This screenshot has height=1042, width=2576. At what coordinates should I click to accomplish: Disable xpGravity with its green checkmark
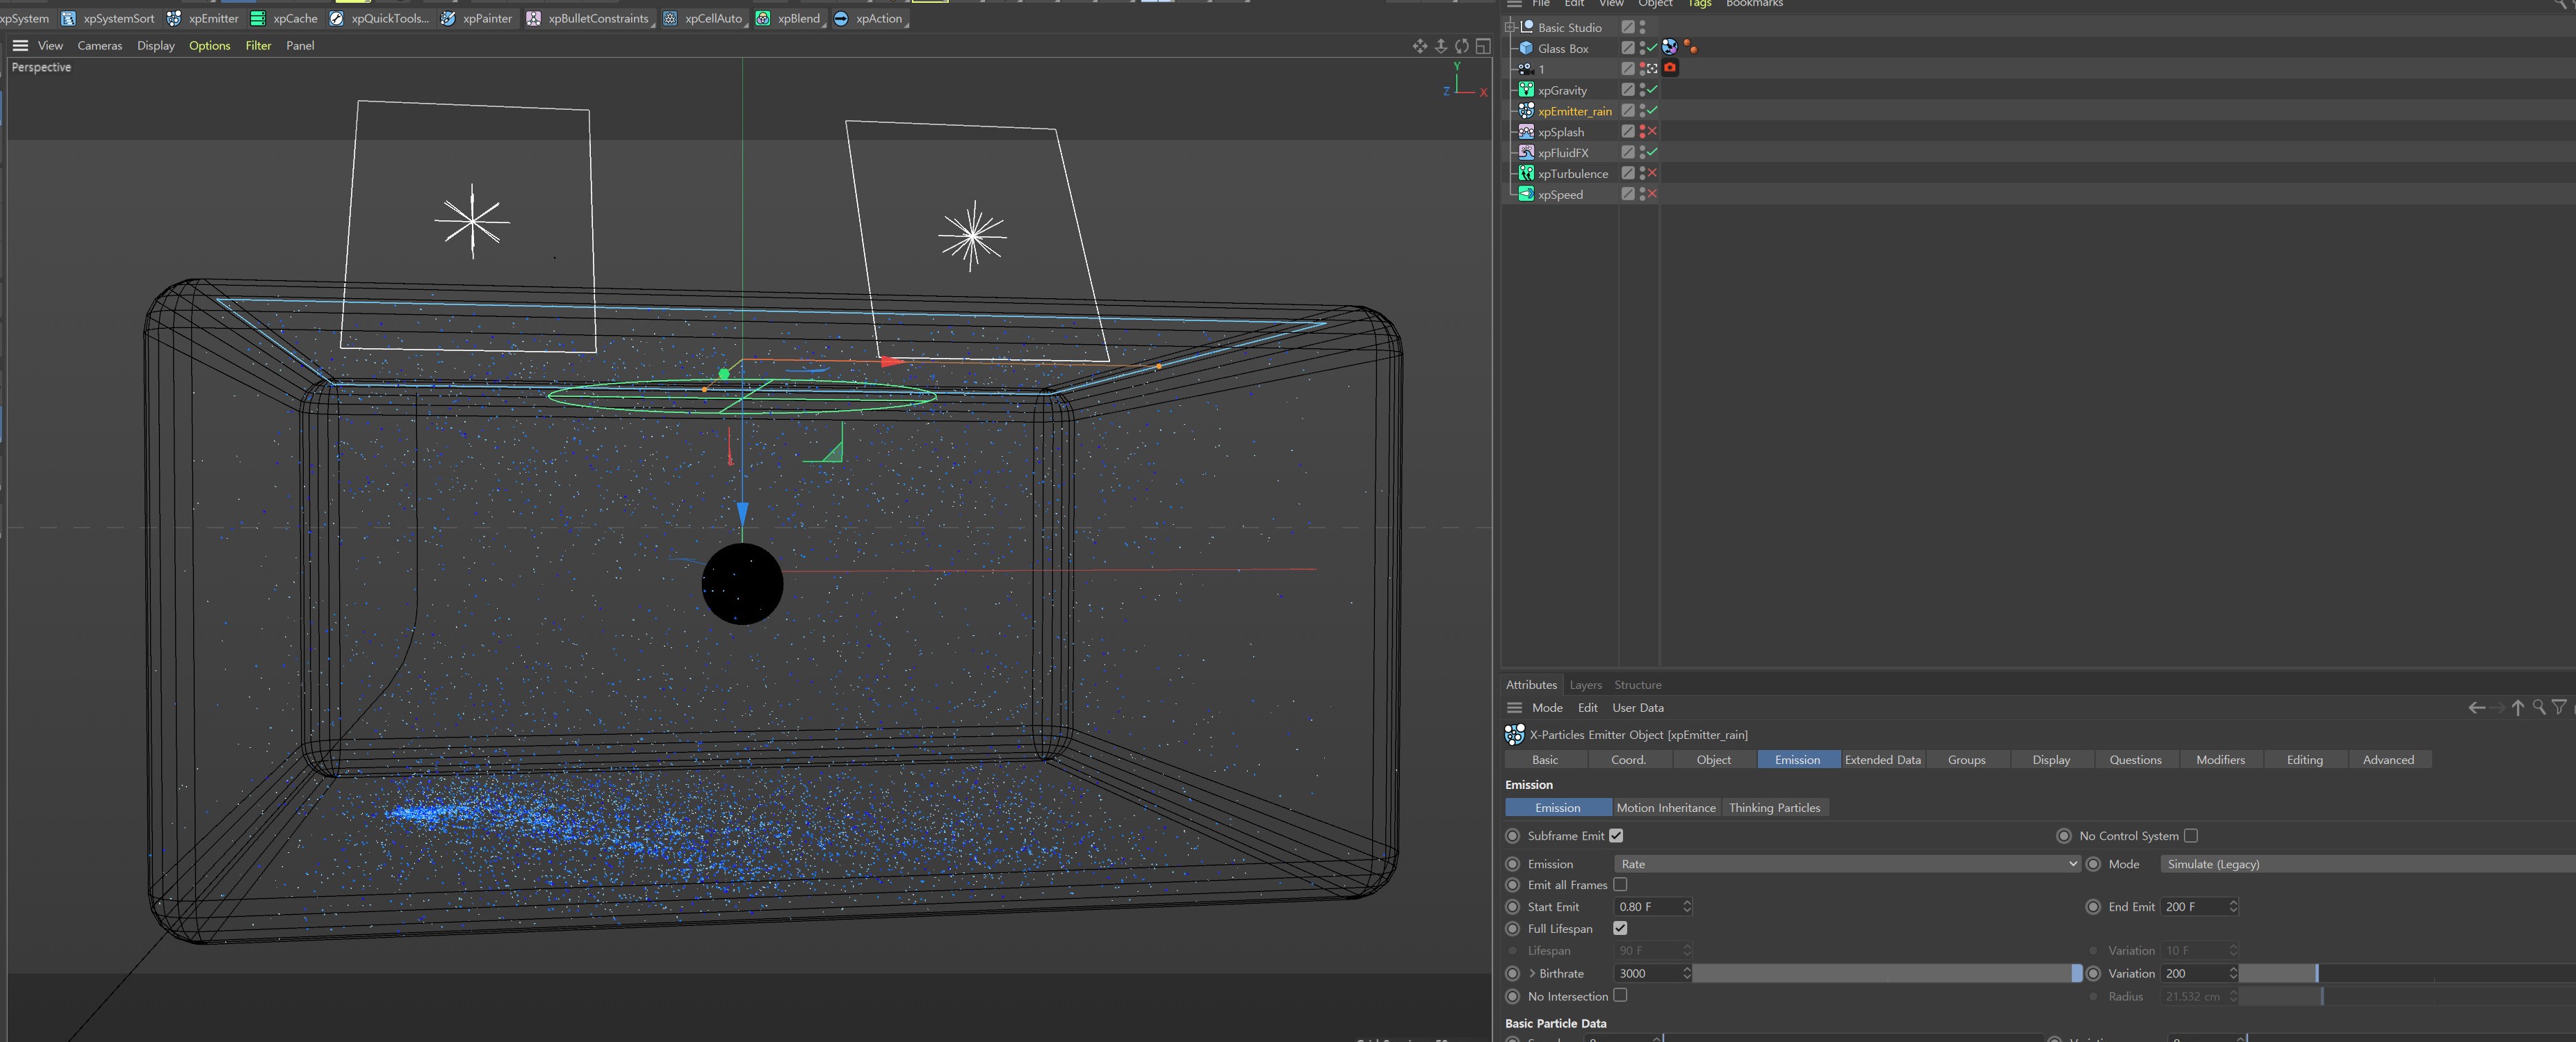(x=1652, y=90)
